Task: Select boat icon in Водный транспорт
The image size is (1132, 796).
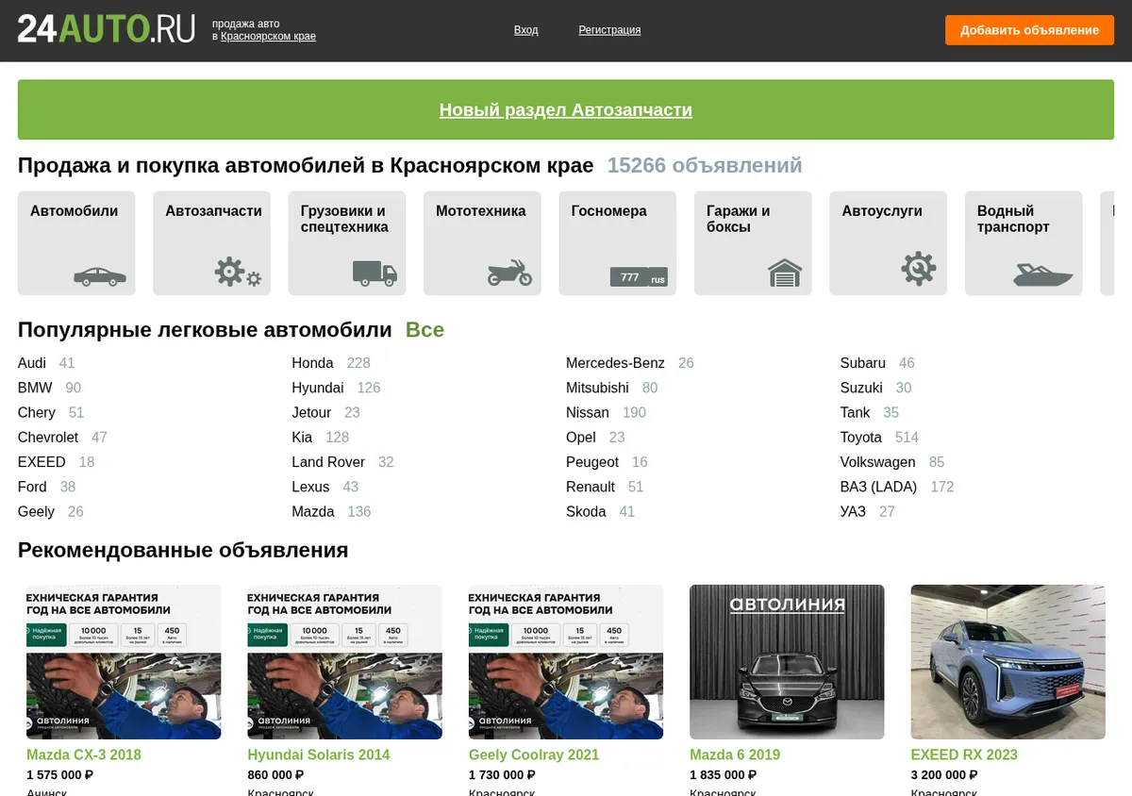Action: [1042, 274]
